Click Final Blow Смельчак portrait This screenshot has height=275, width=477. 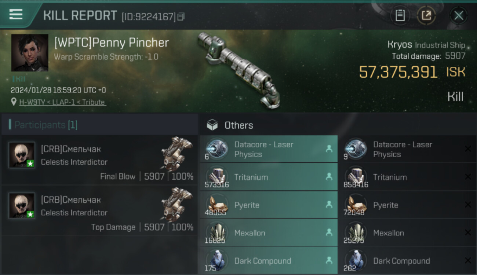22,155
